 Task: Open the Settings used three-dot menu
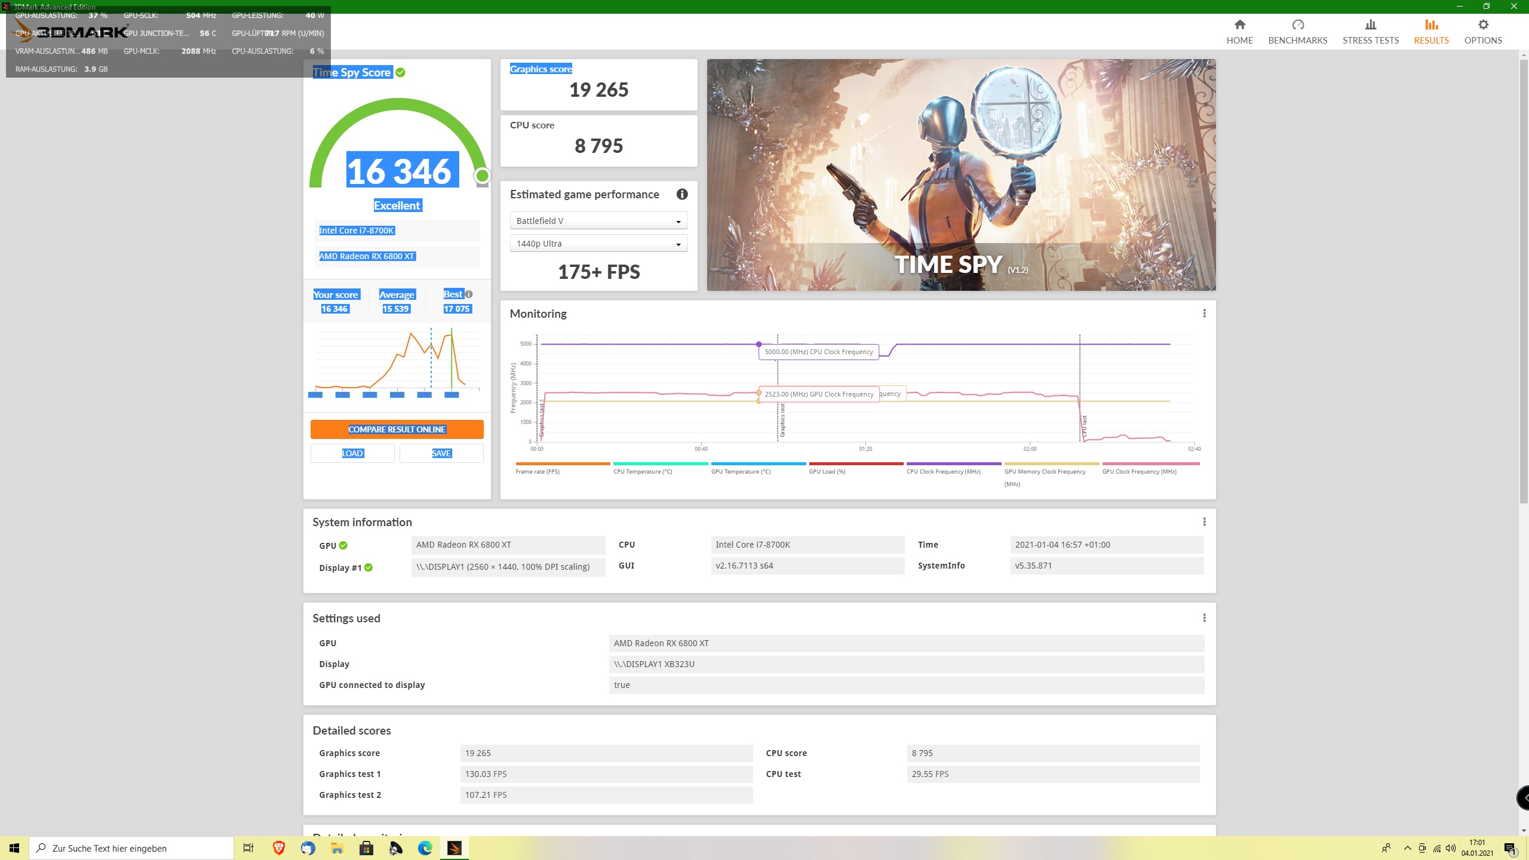click(1204, 618)
